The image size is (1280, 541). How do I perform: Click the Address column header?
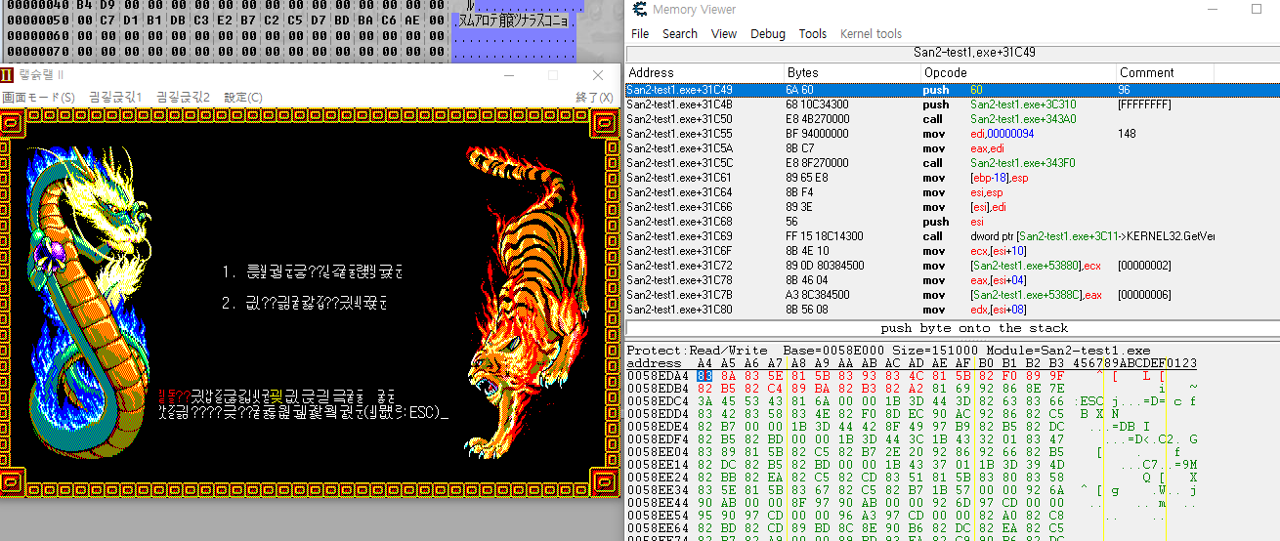pyautogui.click(x=704, y=72)
